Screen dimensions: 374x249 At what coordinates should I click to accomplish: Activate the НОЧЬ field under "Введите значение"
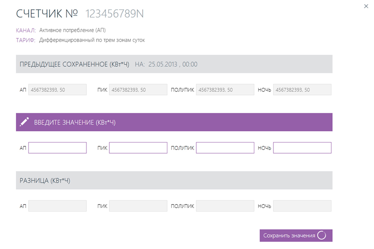tap(302, 148)
